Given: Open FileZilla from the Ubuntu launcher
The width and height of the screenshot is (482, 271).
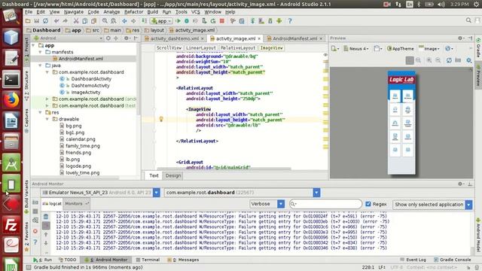Looking at the screenshot, I should click(11, 225).
